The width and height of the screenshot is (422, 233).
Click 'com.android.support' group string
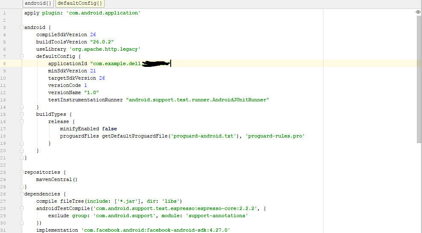point(124,216)
